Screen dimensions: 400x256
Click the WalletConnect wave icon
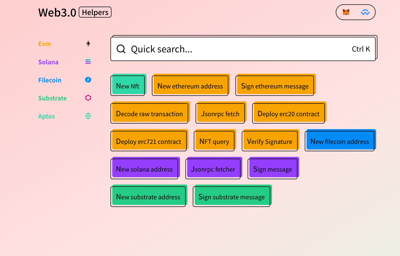[365, 12]
